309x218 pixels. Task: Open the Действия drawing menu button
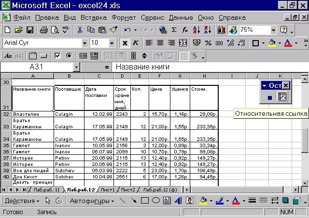click(22, 201)
